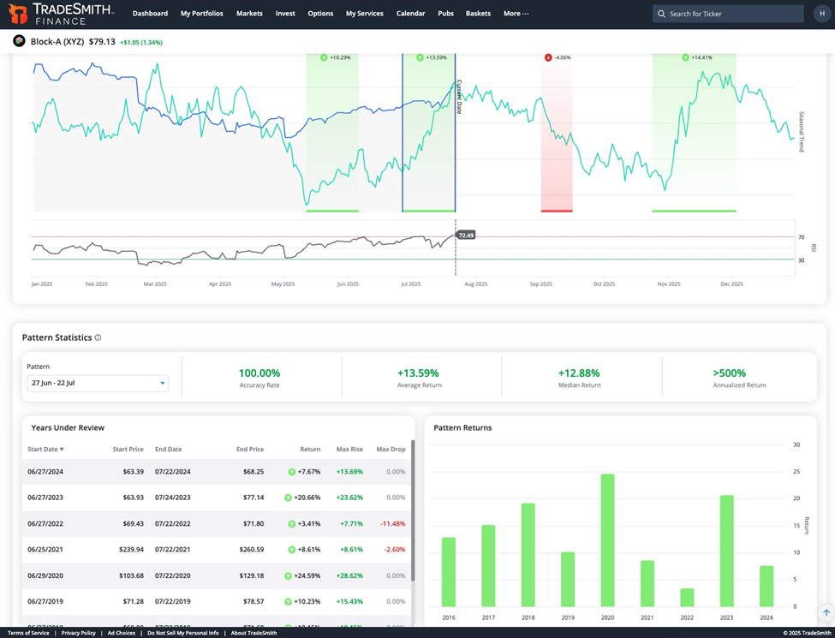Open the user profile avatar 'H'

[821, 14]
